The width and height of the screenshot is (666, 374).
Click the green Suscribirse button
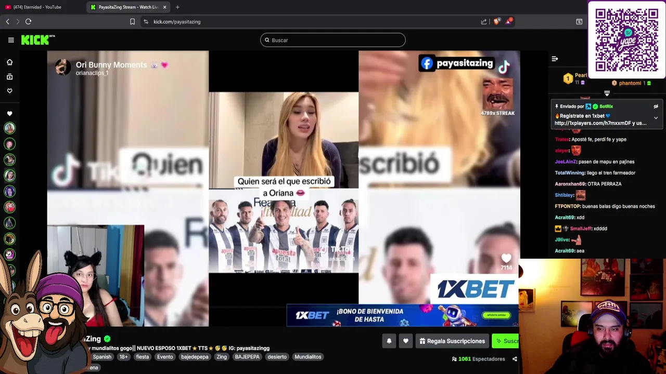coord(506,341)
